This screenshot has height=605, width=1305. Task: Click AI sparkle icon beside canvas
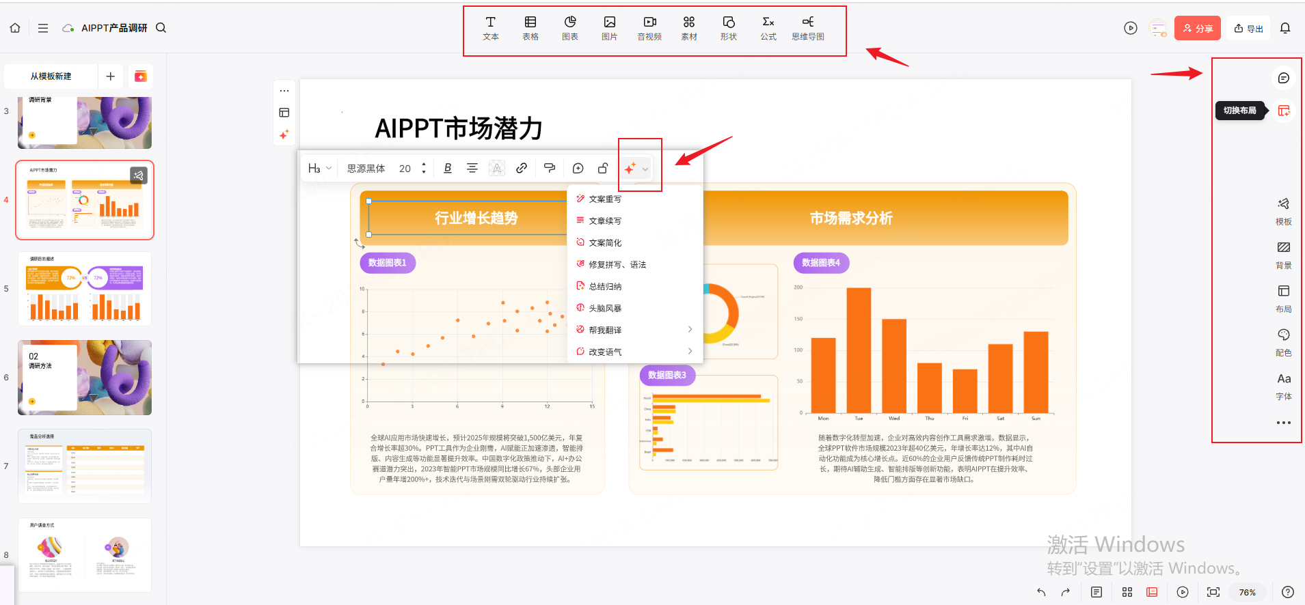point(284,135)
